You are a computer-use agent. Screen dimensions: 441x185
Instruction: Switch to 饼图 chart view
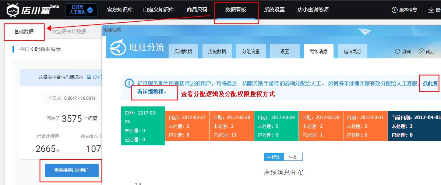293,157
